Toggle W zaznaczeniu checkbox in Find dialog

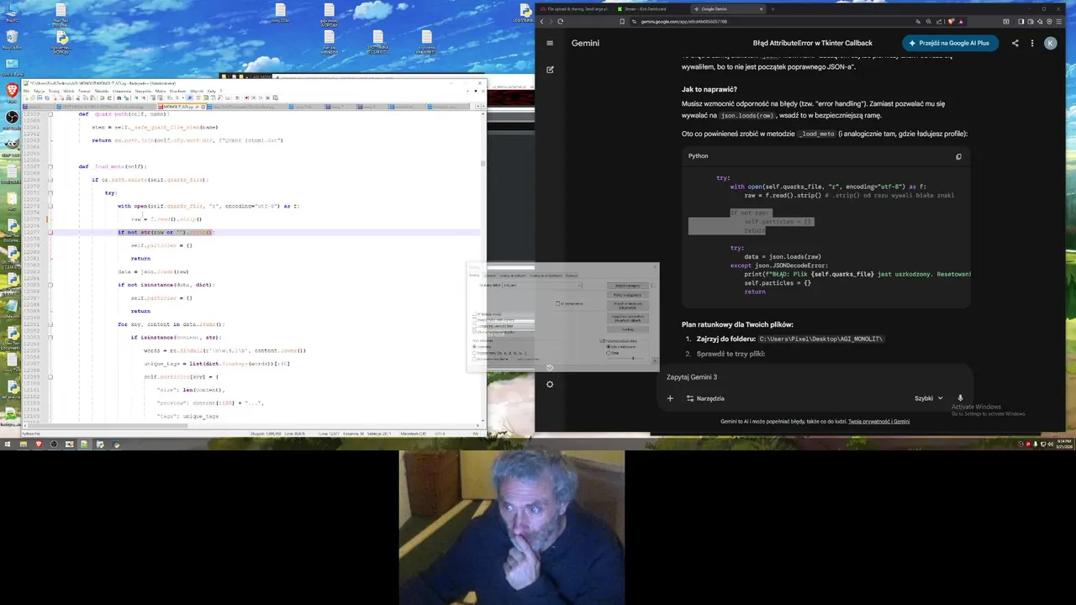[x=557, y=303]
